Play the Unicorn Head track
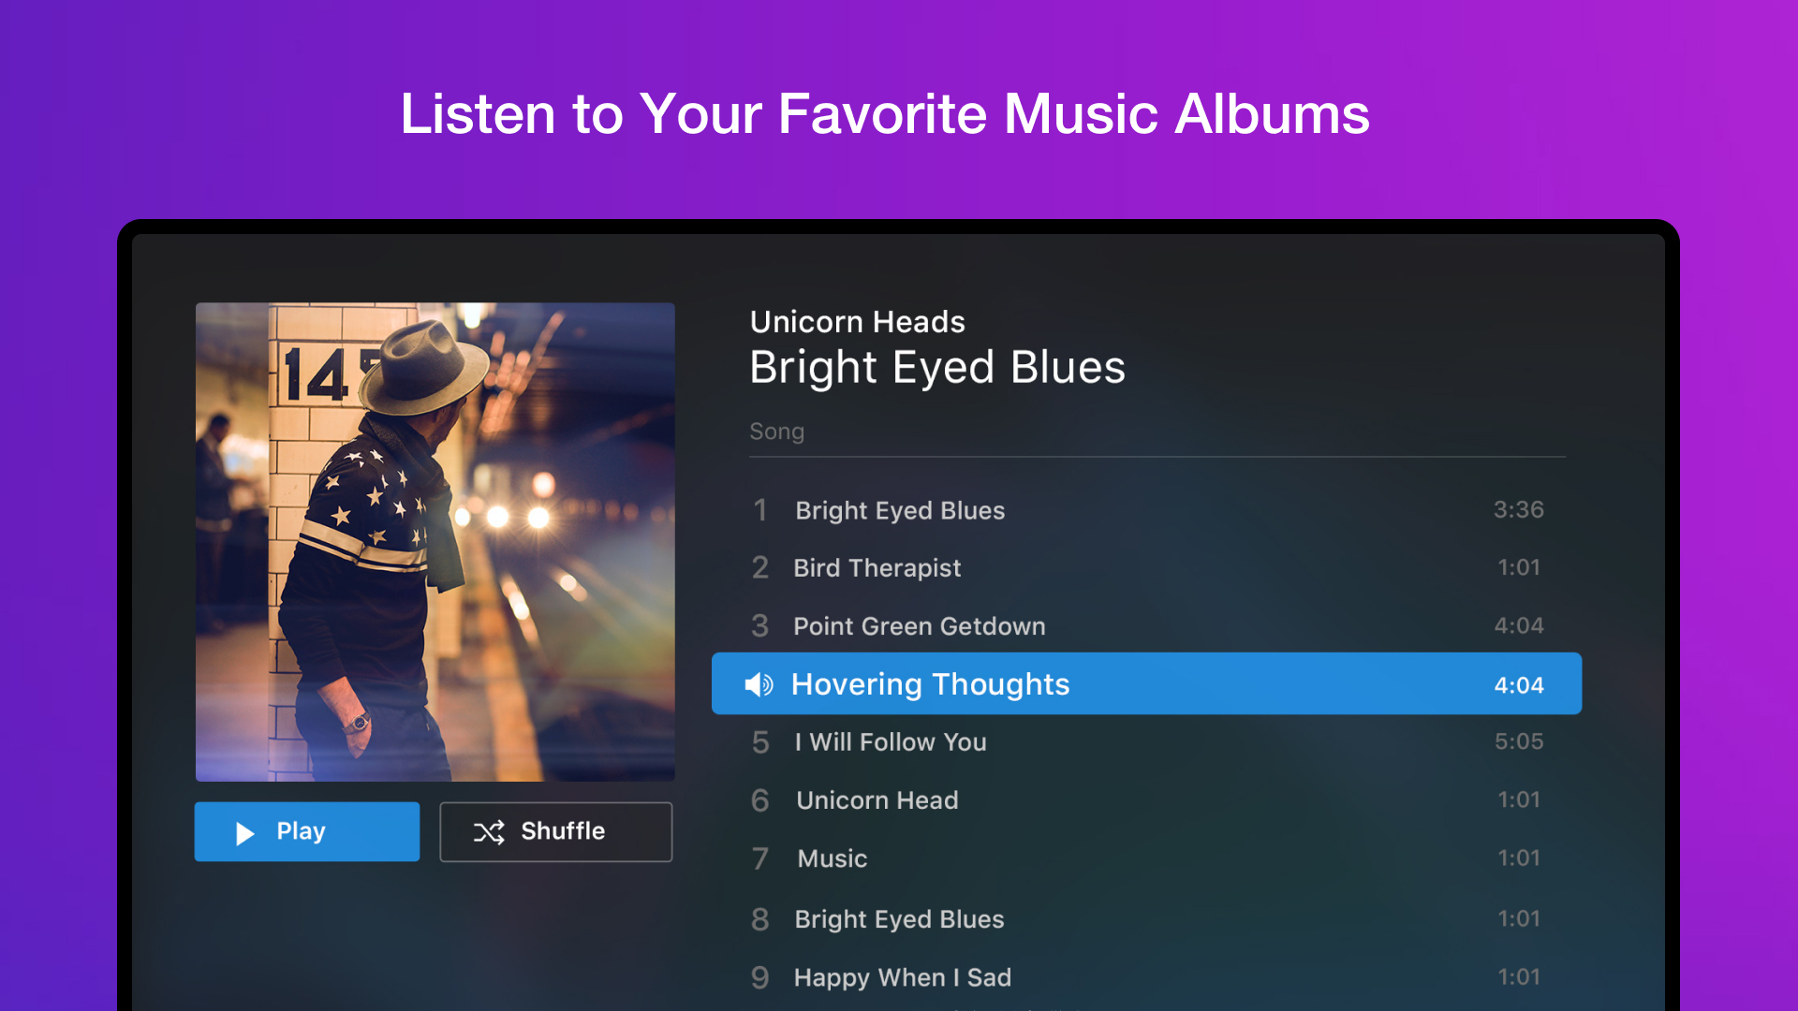 point(877,800)
